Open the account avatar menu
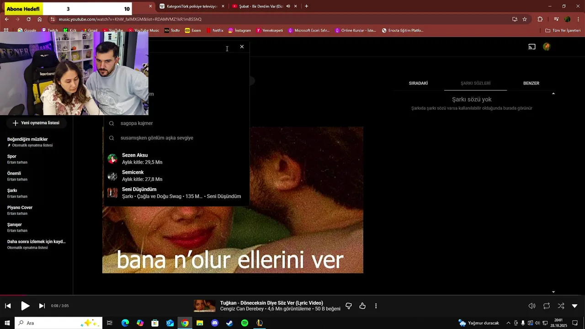Image resolution: width=585 pixels, height=329 pixels. pyautogui.click(x=547, y=47)
